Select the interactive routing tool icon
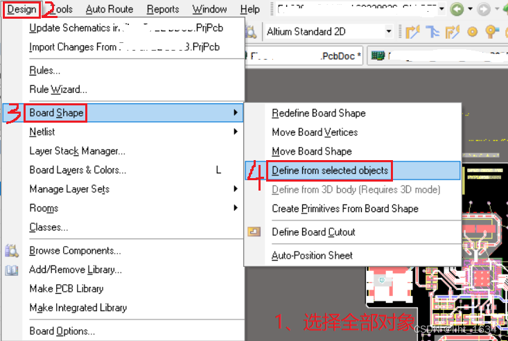Screen dimensions: 508x341 (412, 32)
